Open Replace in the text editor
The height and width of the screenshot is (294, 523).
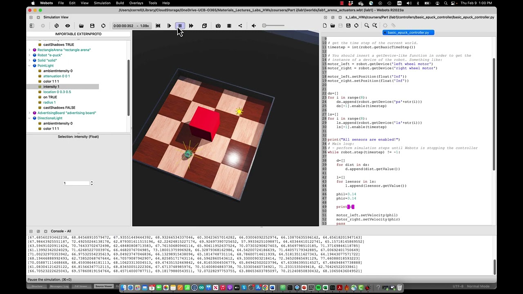click(x=375, y=26)
